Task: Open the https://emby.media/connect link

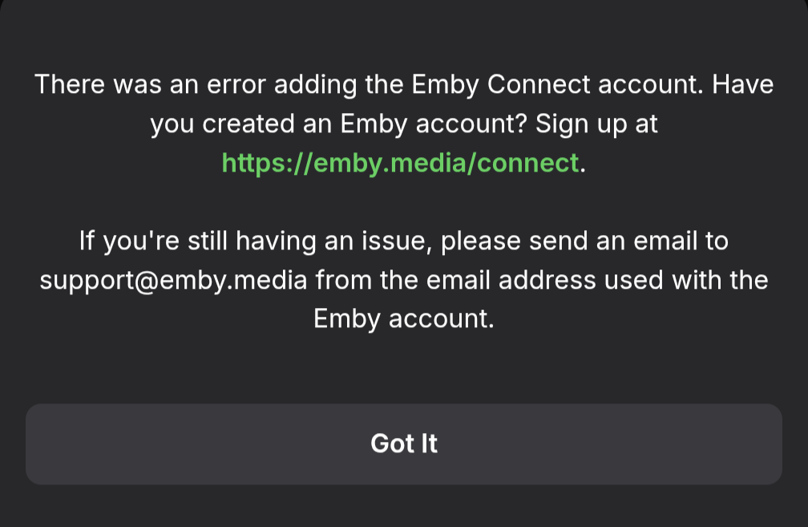Action: 400,163
